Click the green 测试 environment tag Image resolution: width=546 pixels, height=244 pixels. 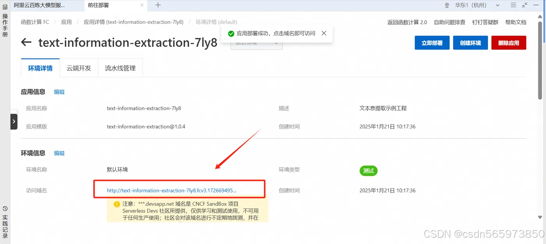369,171
